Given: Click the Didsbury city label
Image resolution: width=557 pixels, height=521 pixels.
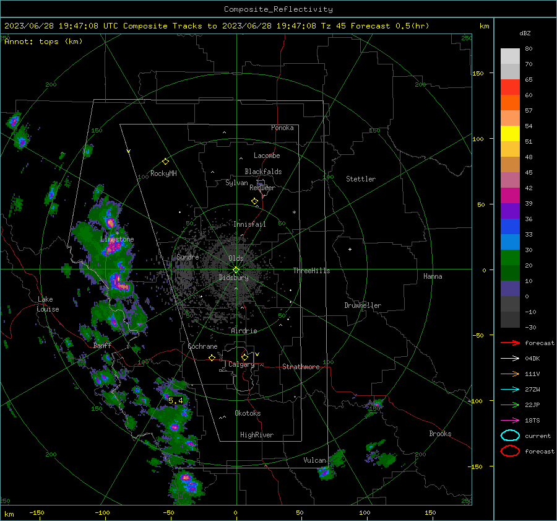Looking at the screenshot, I should coord(233,278).
